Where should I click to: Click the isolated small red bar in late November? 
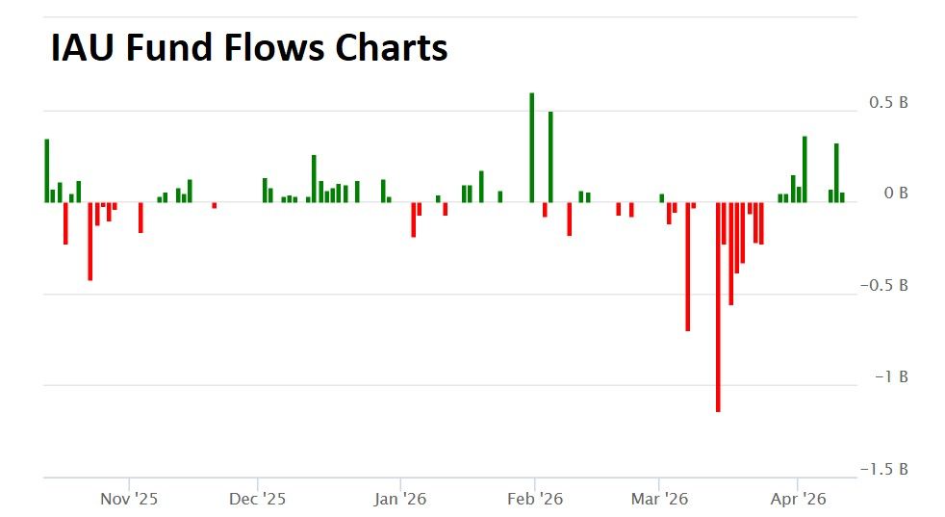(215, 205)
